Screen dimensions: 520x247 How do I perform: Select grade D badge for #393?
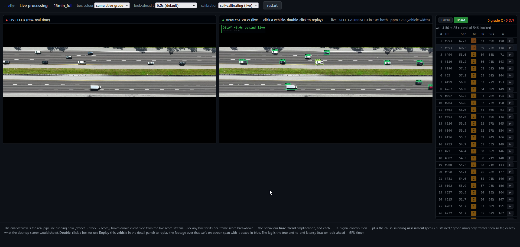(x=473, y=48)
